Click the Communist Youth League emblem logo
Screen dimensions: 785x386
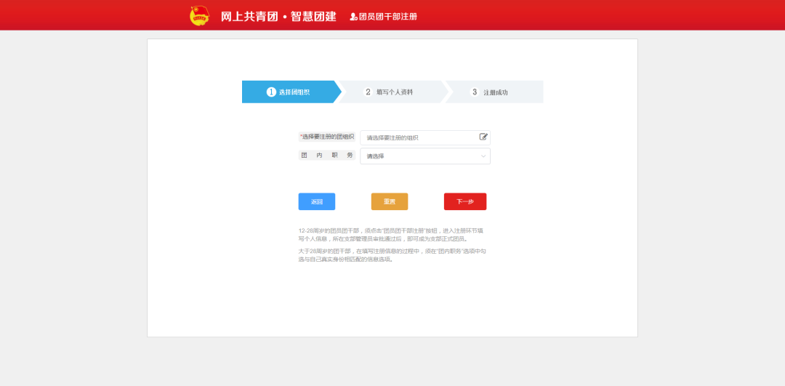click(200, 16)
